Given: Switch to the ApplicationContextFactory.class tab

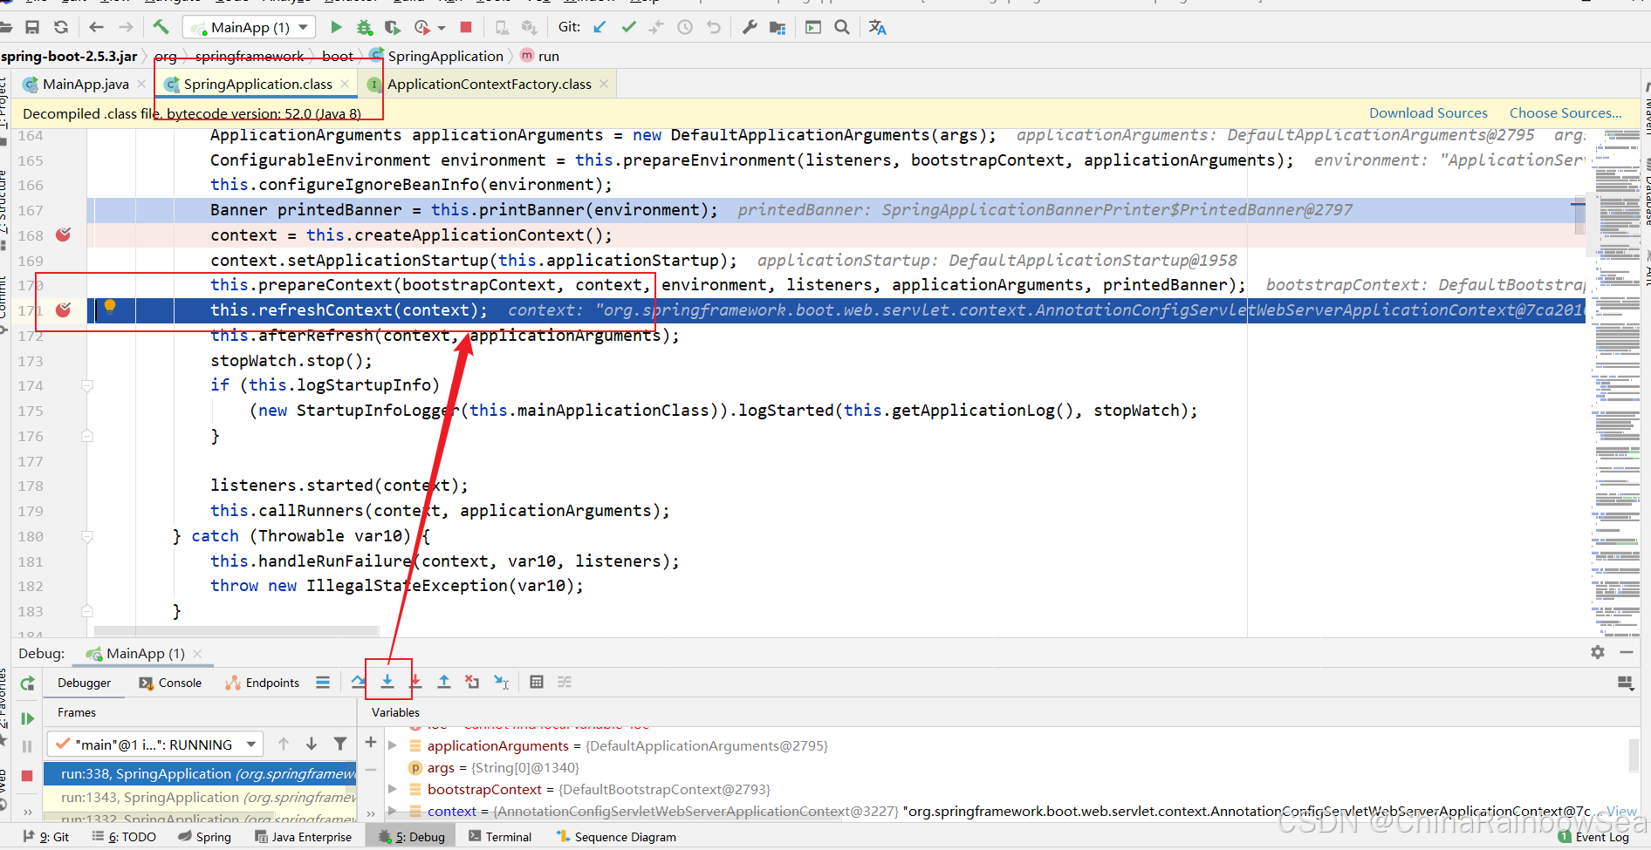Looking at the screenshot, I should [489, 84].
